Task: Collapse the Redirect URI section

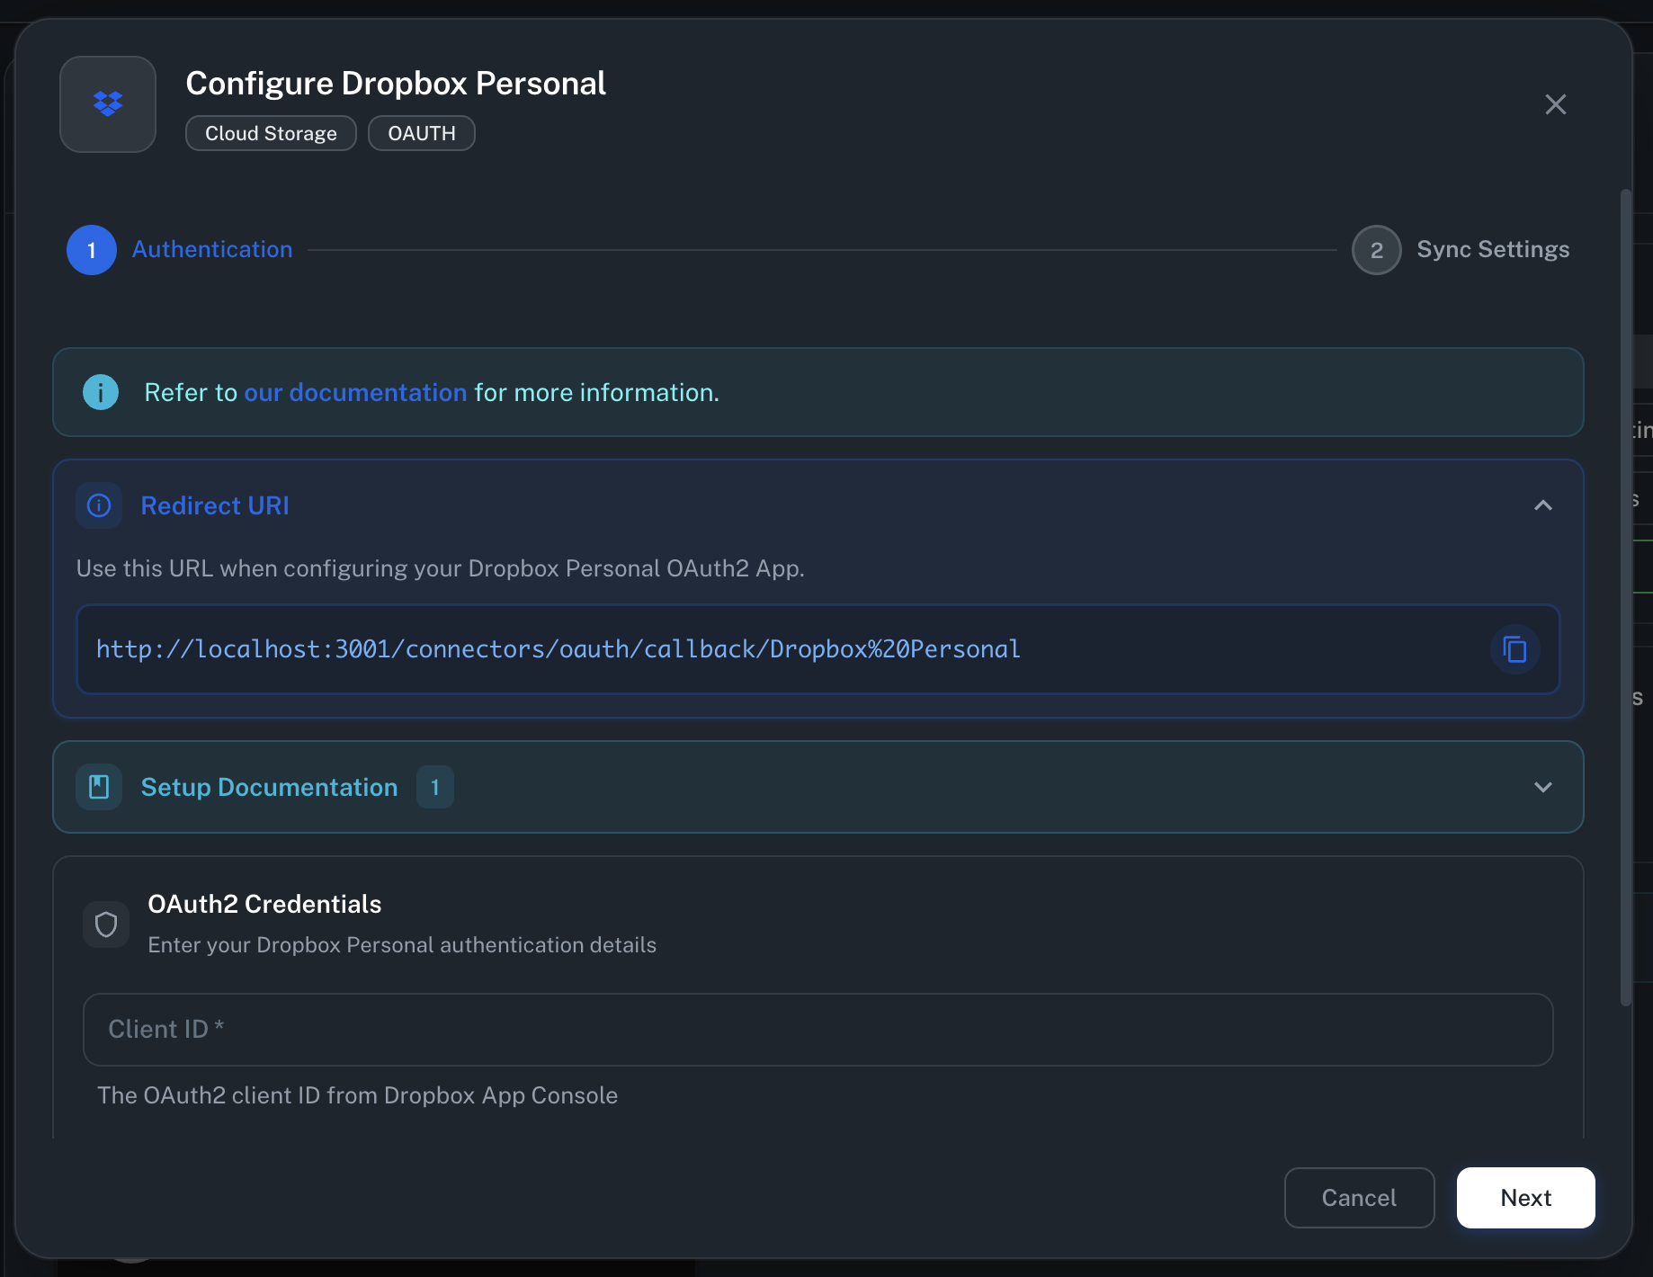Action: pyautogui.click(x=1543, y=505)
